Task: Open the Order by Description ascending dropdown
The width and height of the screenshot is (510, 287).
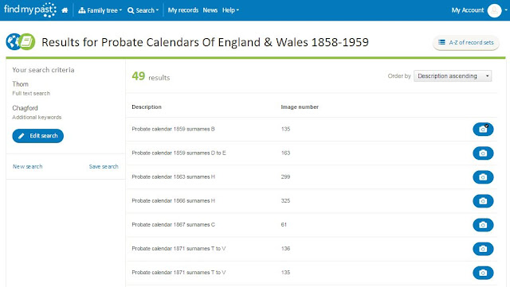Action: 453,76
